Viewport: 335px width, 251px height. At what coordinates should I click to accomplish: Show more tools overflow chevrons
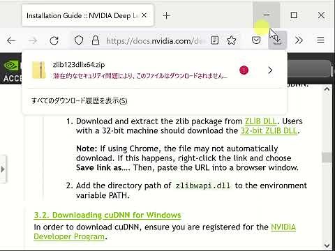tap(299, 40)
